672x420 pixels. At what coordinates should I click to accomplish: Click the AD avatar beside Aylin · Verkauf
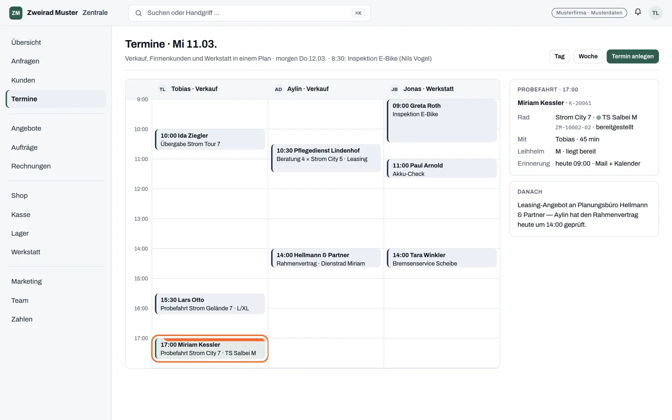click(279, 89)
